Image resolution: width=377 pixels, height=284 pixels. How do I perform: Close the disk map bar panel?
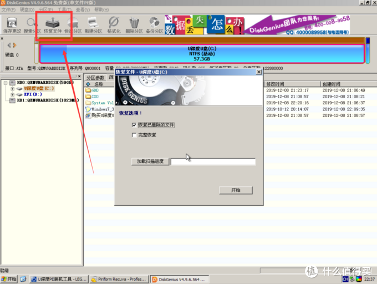2,38
